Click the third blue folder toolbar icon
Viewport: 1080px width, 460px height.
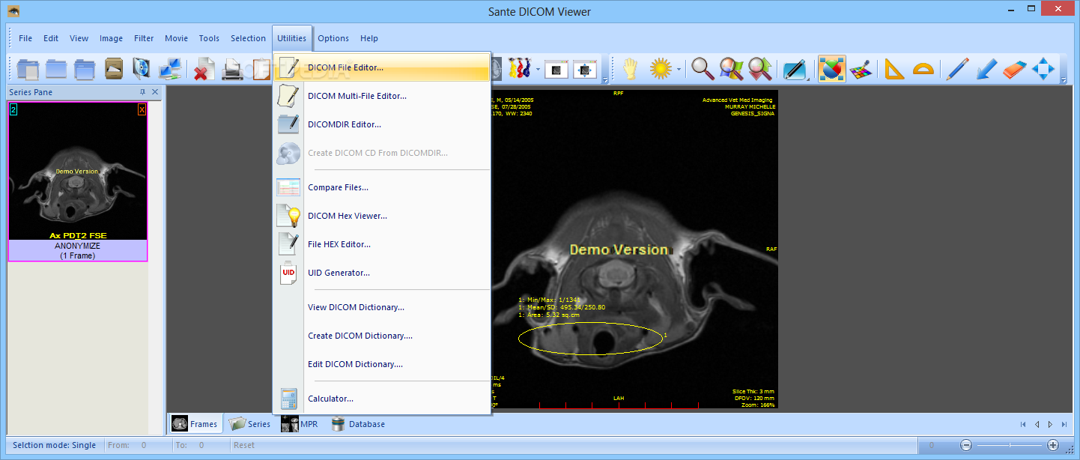(x=85, y=69)
